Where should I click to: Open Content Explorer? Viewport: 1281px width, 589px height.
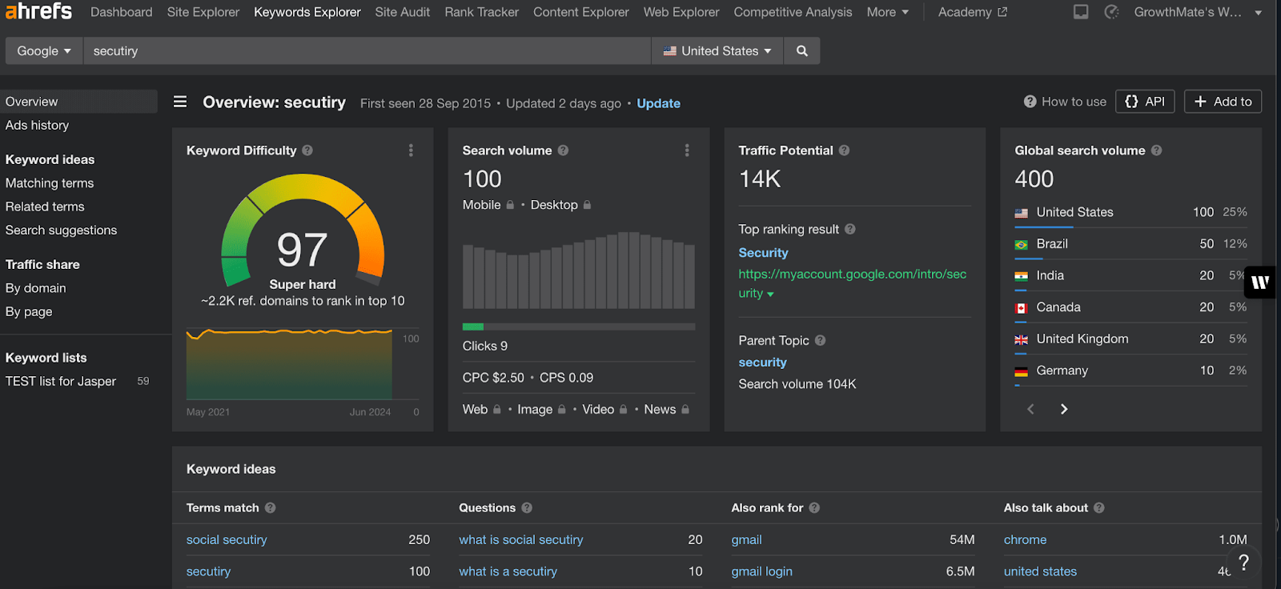(581, 12)
